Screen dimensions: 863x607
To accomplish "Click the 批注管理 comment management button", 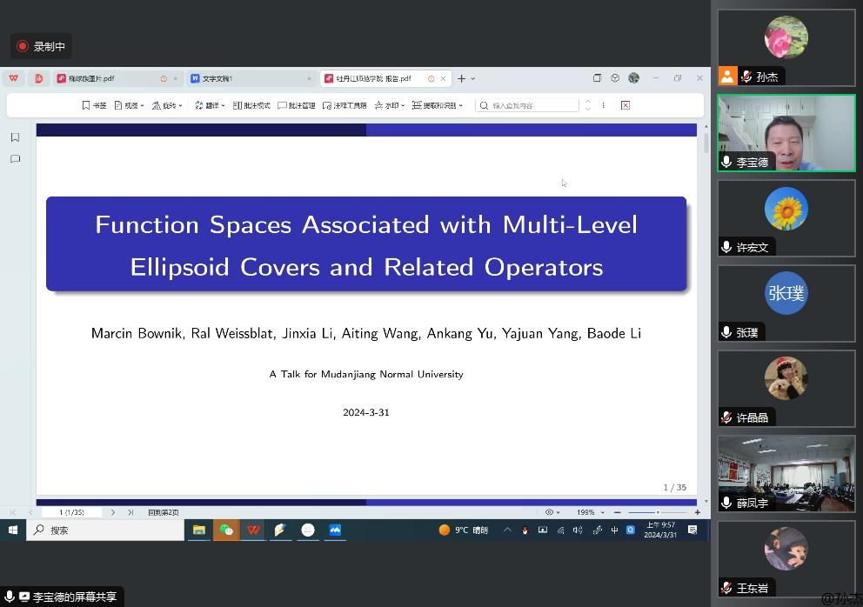I will 297,105.
